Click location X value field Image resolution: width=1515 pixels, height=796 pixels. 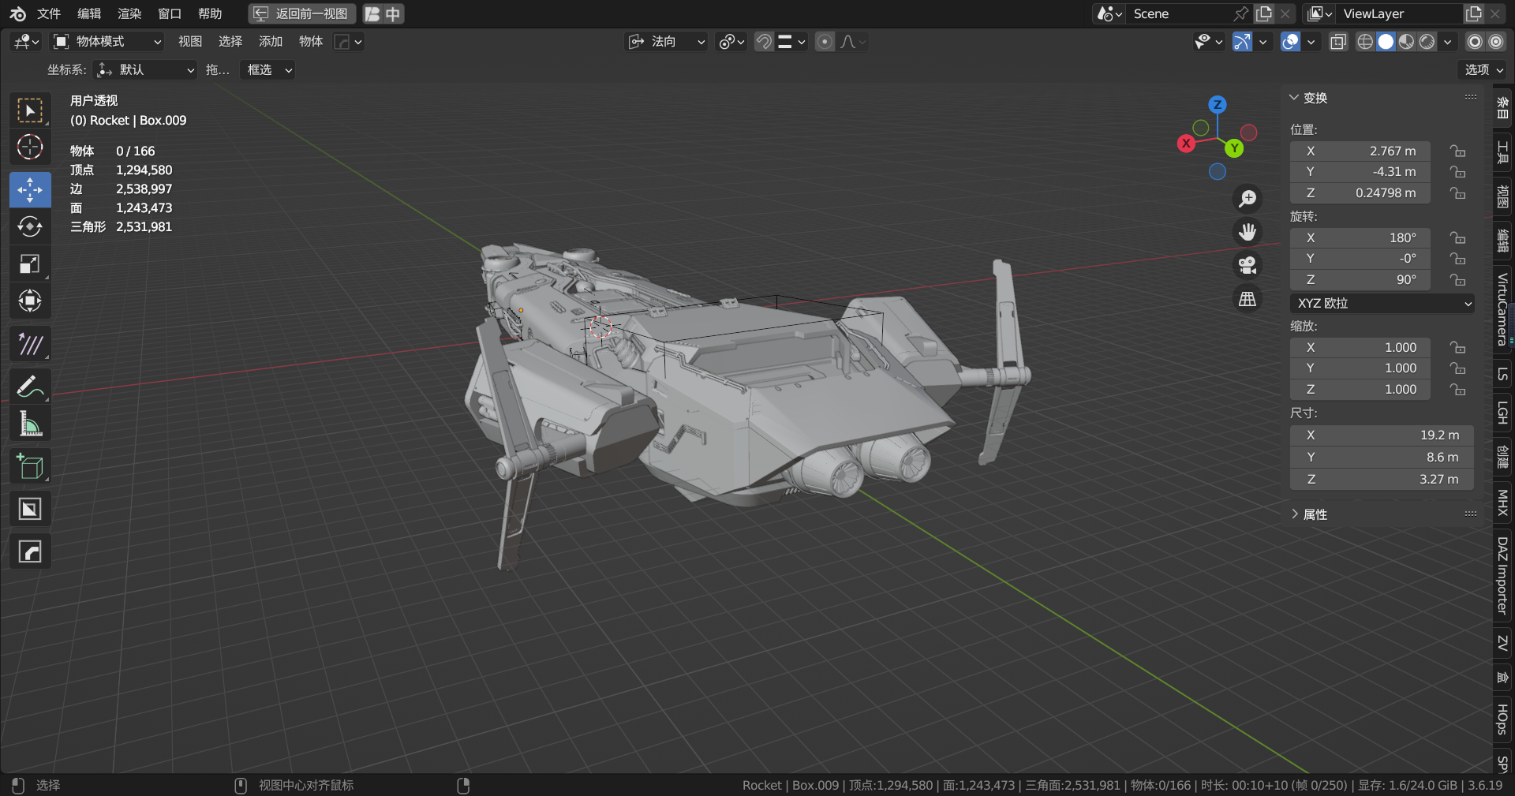pos(1360,151)
